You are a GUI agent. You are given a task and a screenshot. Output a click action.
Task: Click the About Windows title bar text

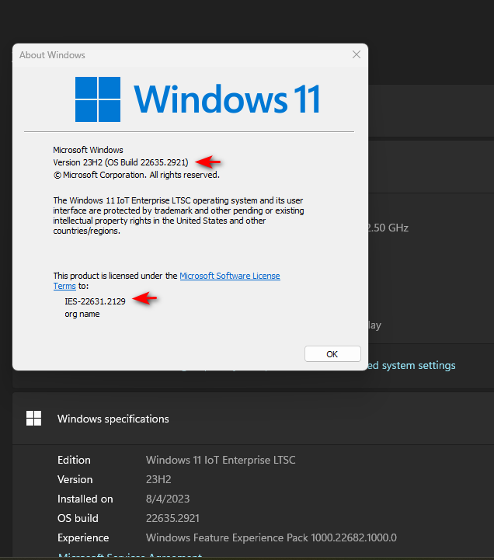tap(52, 55)
